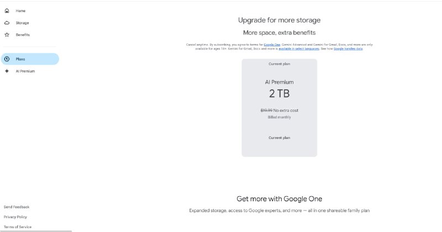Click the AI Premium sparkle icon
Image resolution: width=442 pixels, height=232 pixels.
7,71
